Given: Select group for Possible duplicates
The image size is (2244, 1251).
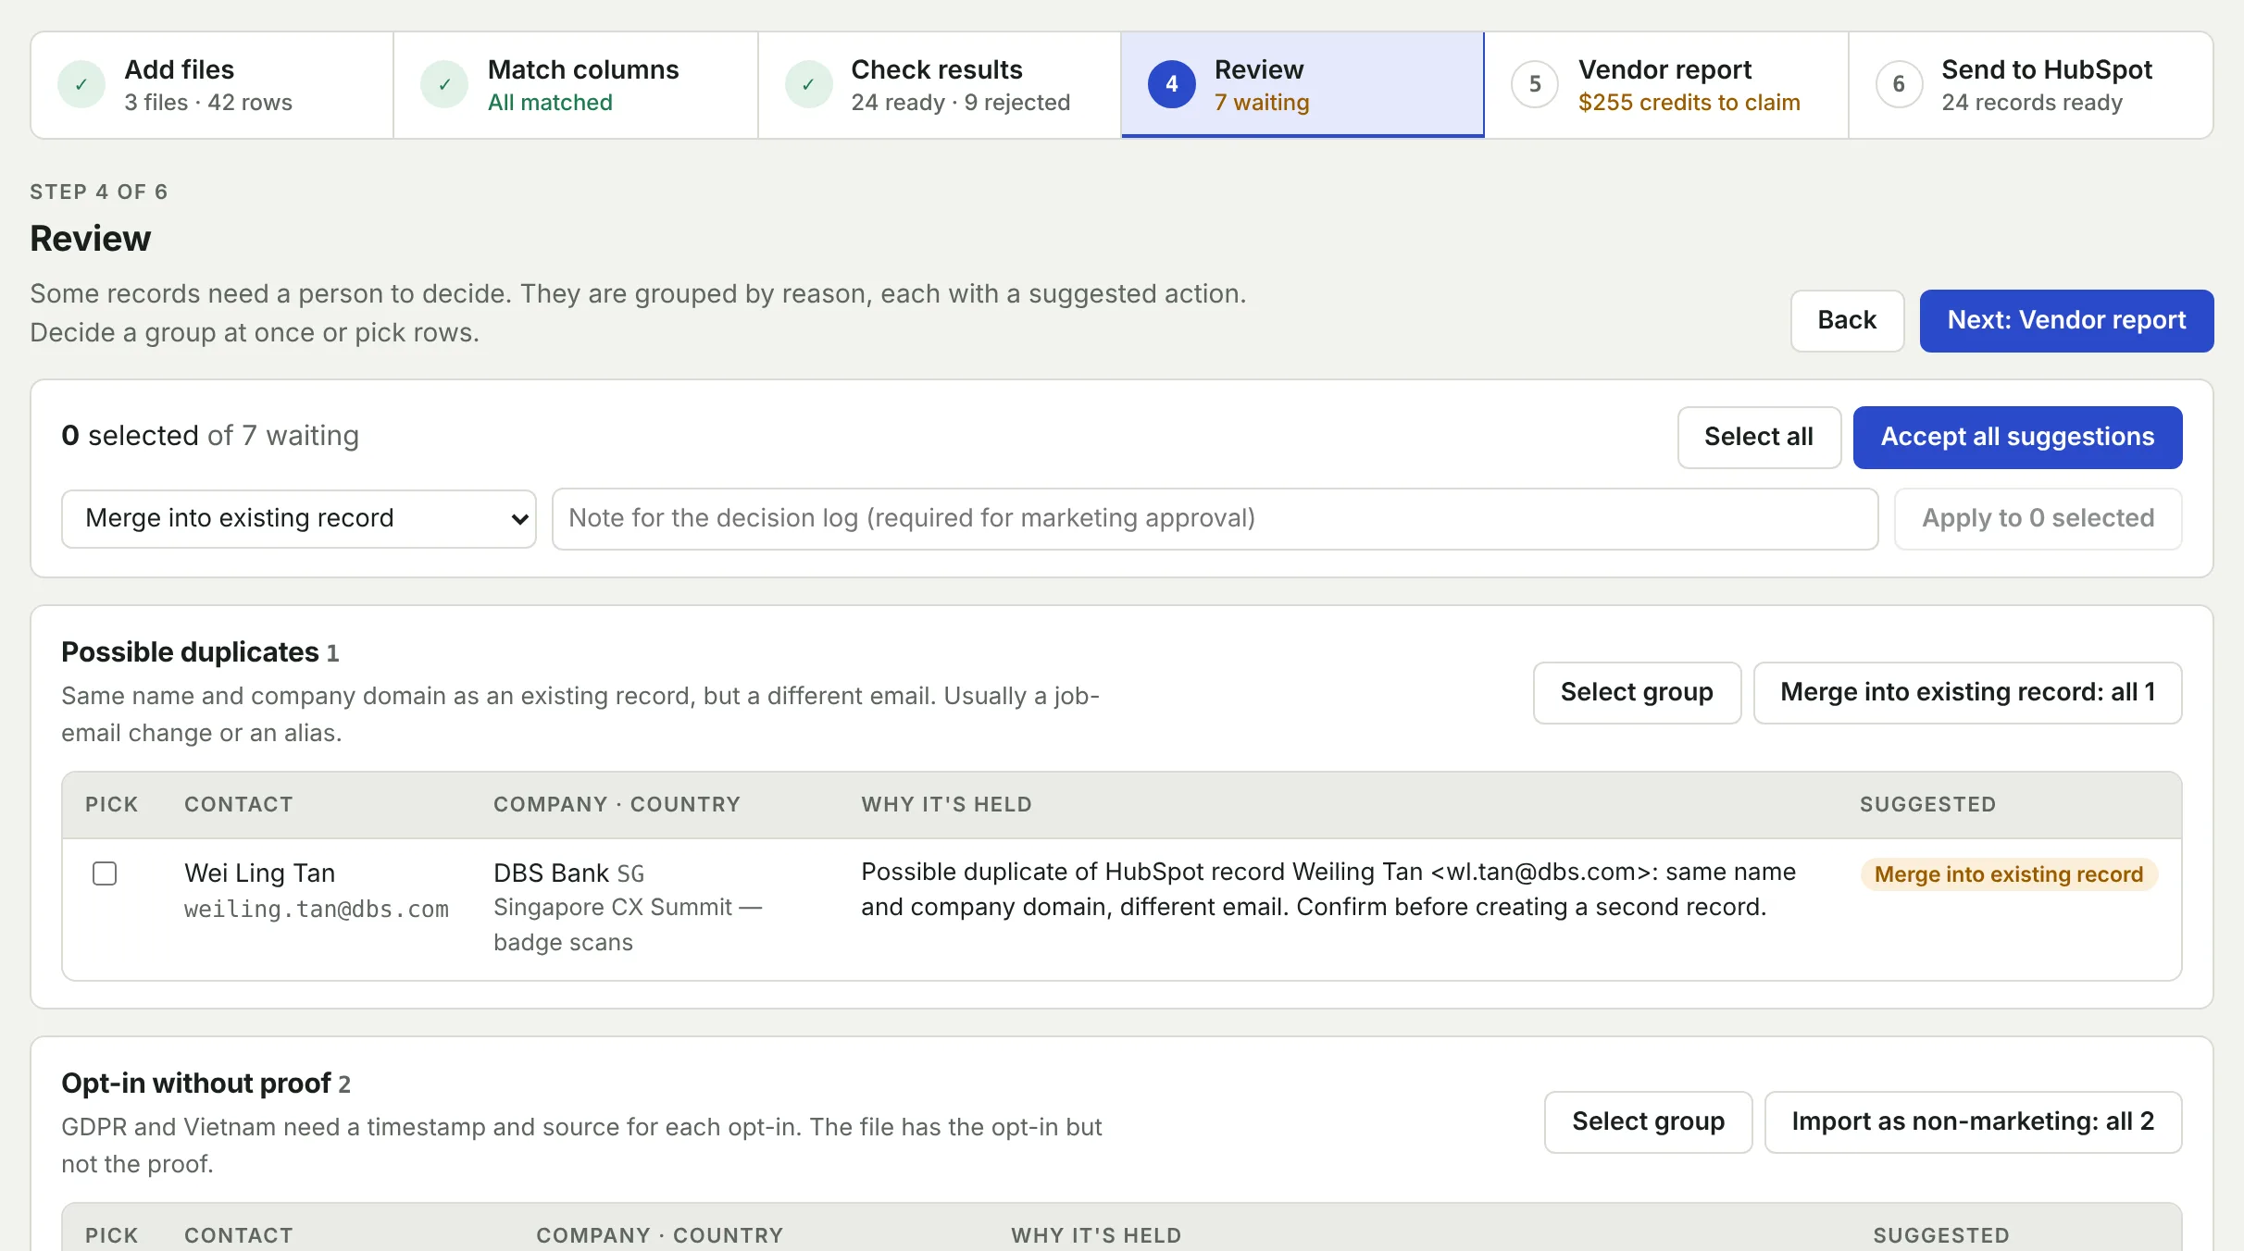Looking at the screenshot, I should (1637, 693).
